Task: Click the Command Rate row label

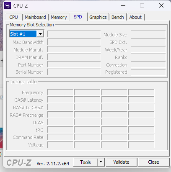Action: click(x=28, y=137)
